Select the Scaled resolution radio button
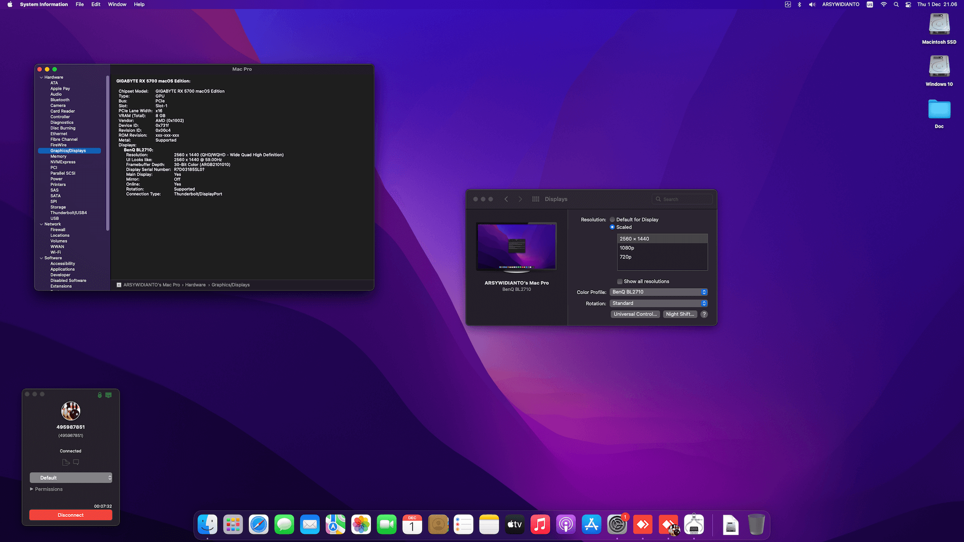Screen dimensions: 964x542 tap(612, 227)
